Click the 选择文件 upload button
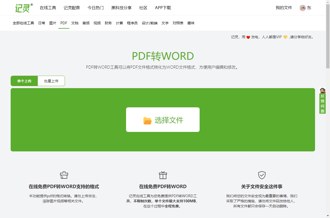This screenshot has height=218, width=330. (x=163, y=120)
